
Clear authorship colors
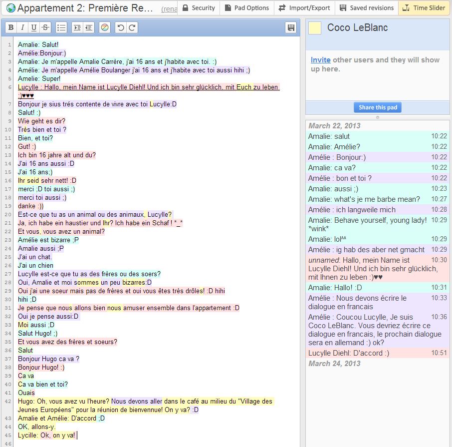pos(104,28)
